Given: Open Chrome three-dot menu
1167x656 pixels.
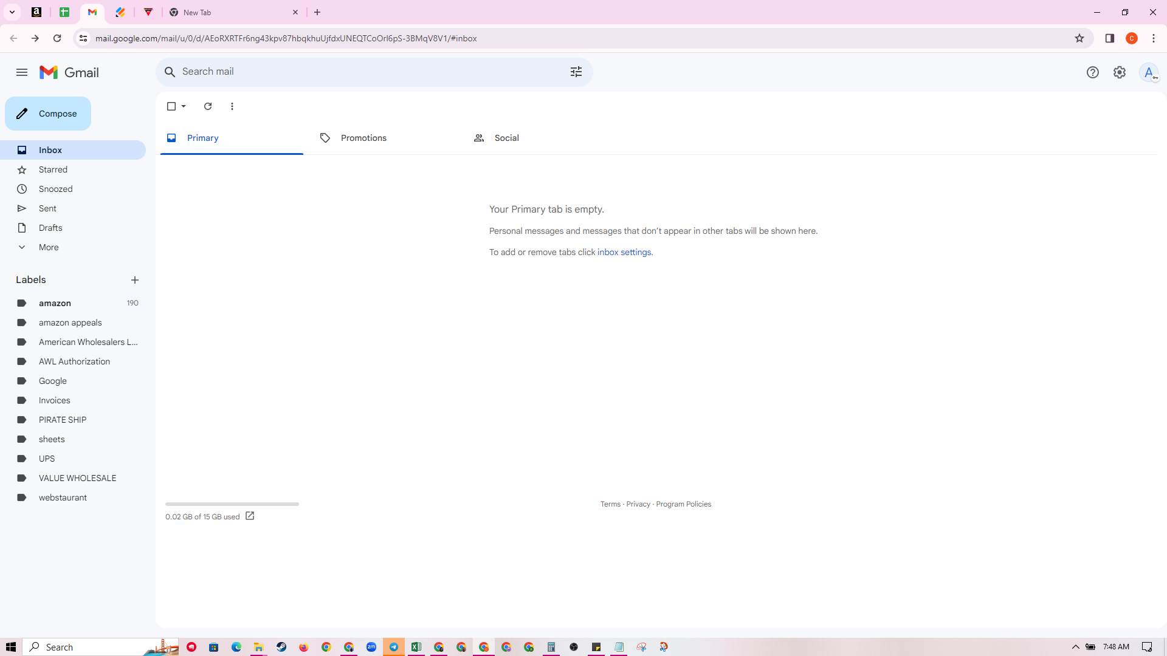Looking at the screenshot, I should (1154, 38).
